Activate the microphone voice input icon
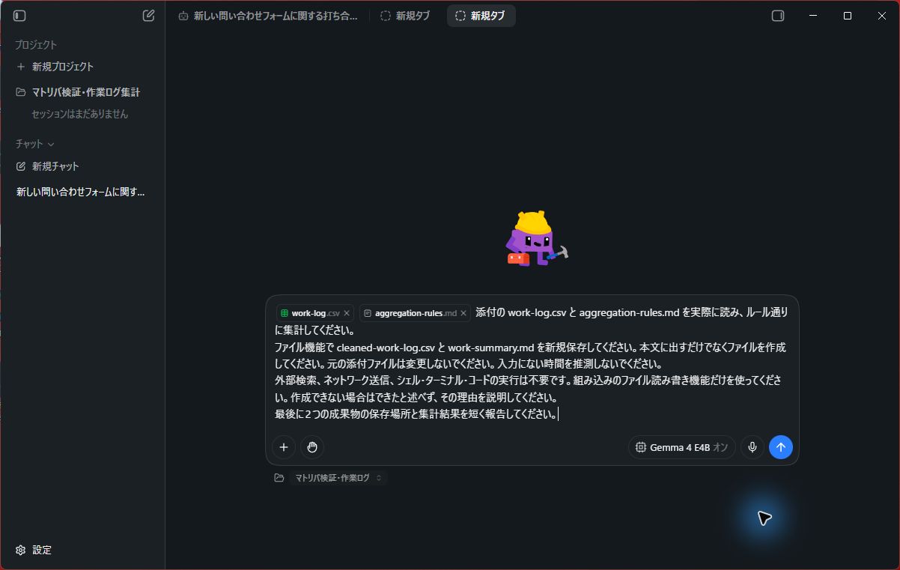Viewport: 900px width, 570px height. point(752,447)
